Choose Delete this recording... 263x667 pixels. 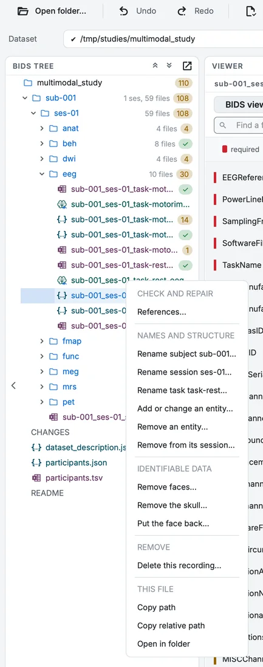coord(187,565)
